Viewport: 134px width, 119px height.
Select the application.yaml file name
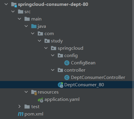coord(62,99)
